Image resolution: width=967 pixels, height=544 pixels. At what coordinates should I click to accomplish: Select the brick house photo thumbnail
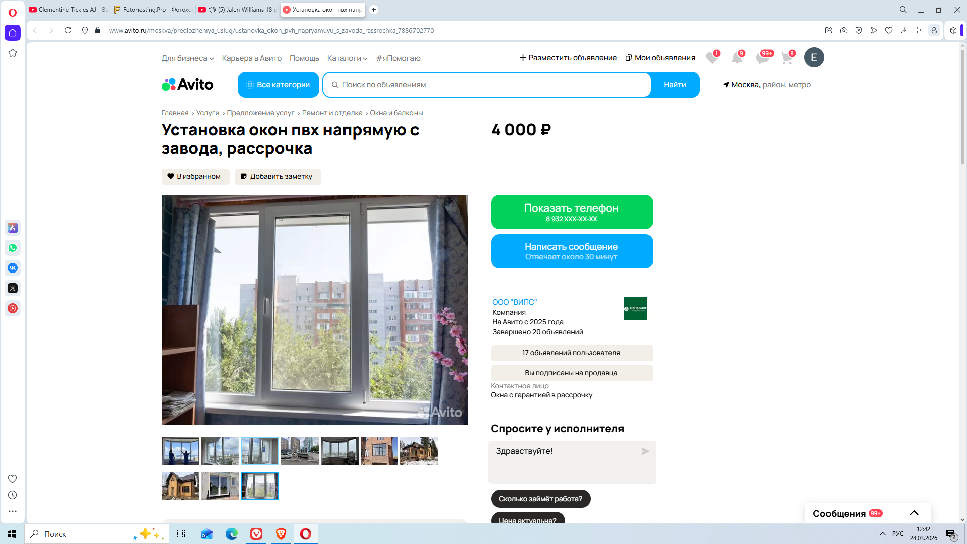tap(379, 451)
